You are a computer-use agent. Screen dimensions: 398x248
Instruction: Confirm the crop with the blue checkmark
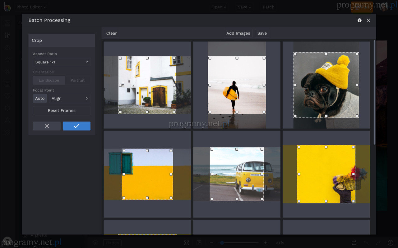coord(76,126)
